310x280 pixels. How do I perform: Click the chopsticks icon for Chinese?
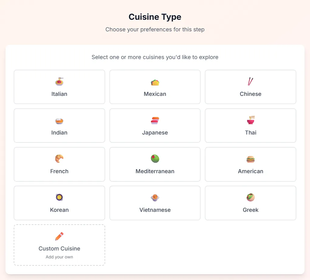(x=250, y=81)
